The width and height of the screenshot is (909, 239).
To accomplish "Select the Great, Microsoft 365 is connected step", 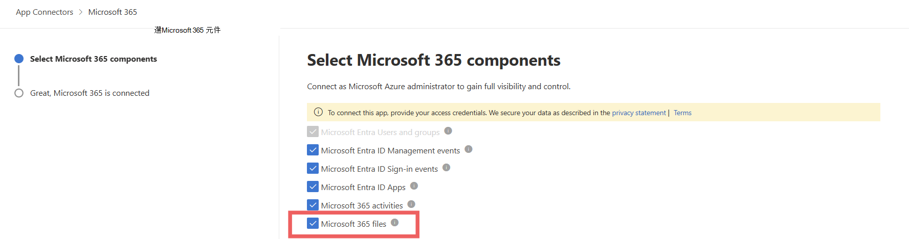I will coord(90,93).
